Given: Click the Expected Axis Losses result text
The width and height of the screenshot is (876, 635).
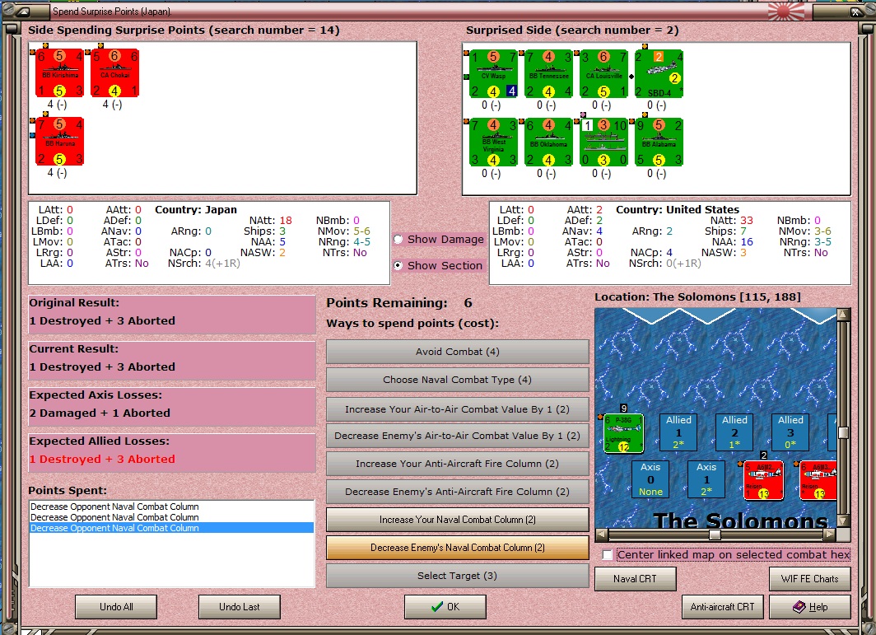Looking at the screenshot, I should click(100, 413).
